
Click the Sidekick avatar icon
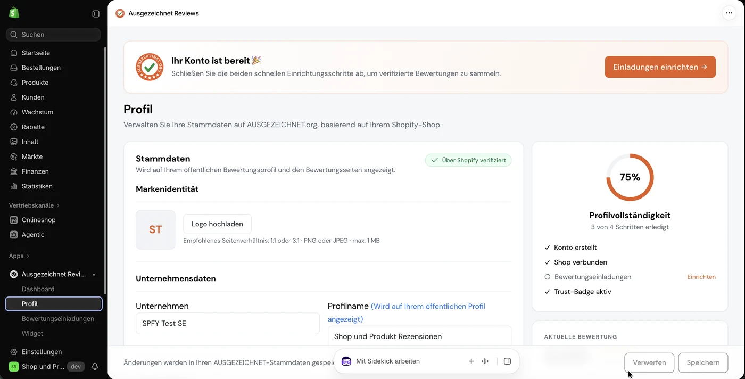[x=346, y=361]
